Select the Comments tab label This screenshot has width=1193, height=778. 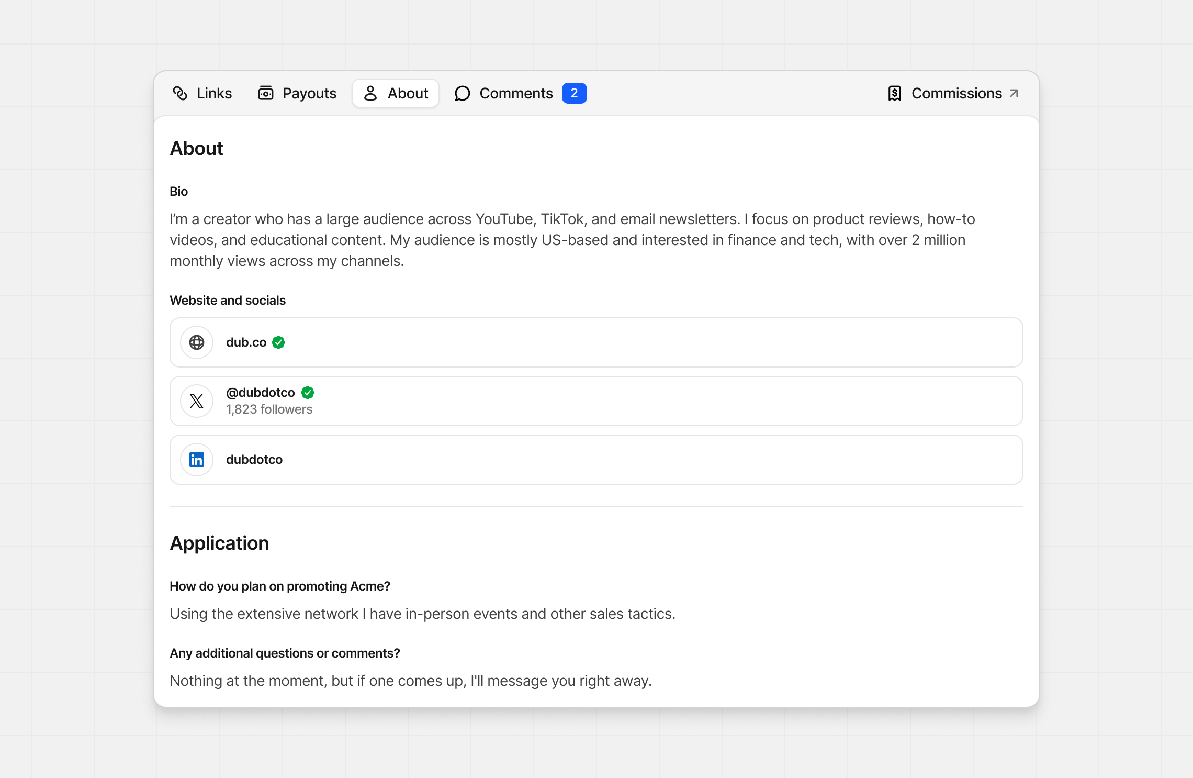(x=516, y=93)
